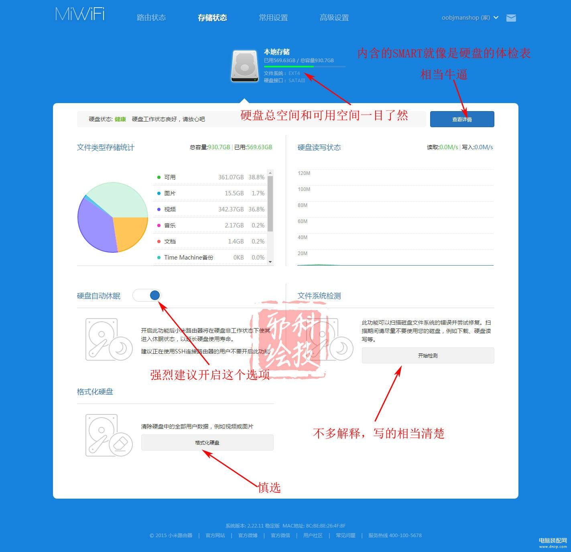Open the 用户社区 footer link
This screenshot has width=571, height=552.
(313, 535)
